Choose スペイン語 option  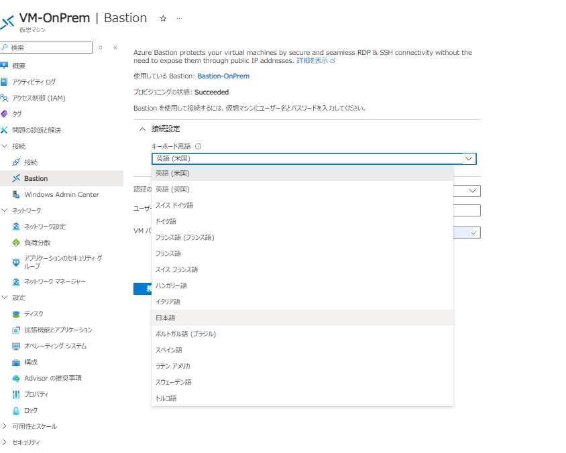(302, 350)
